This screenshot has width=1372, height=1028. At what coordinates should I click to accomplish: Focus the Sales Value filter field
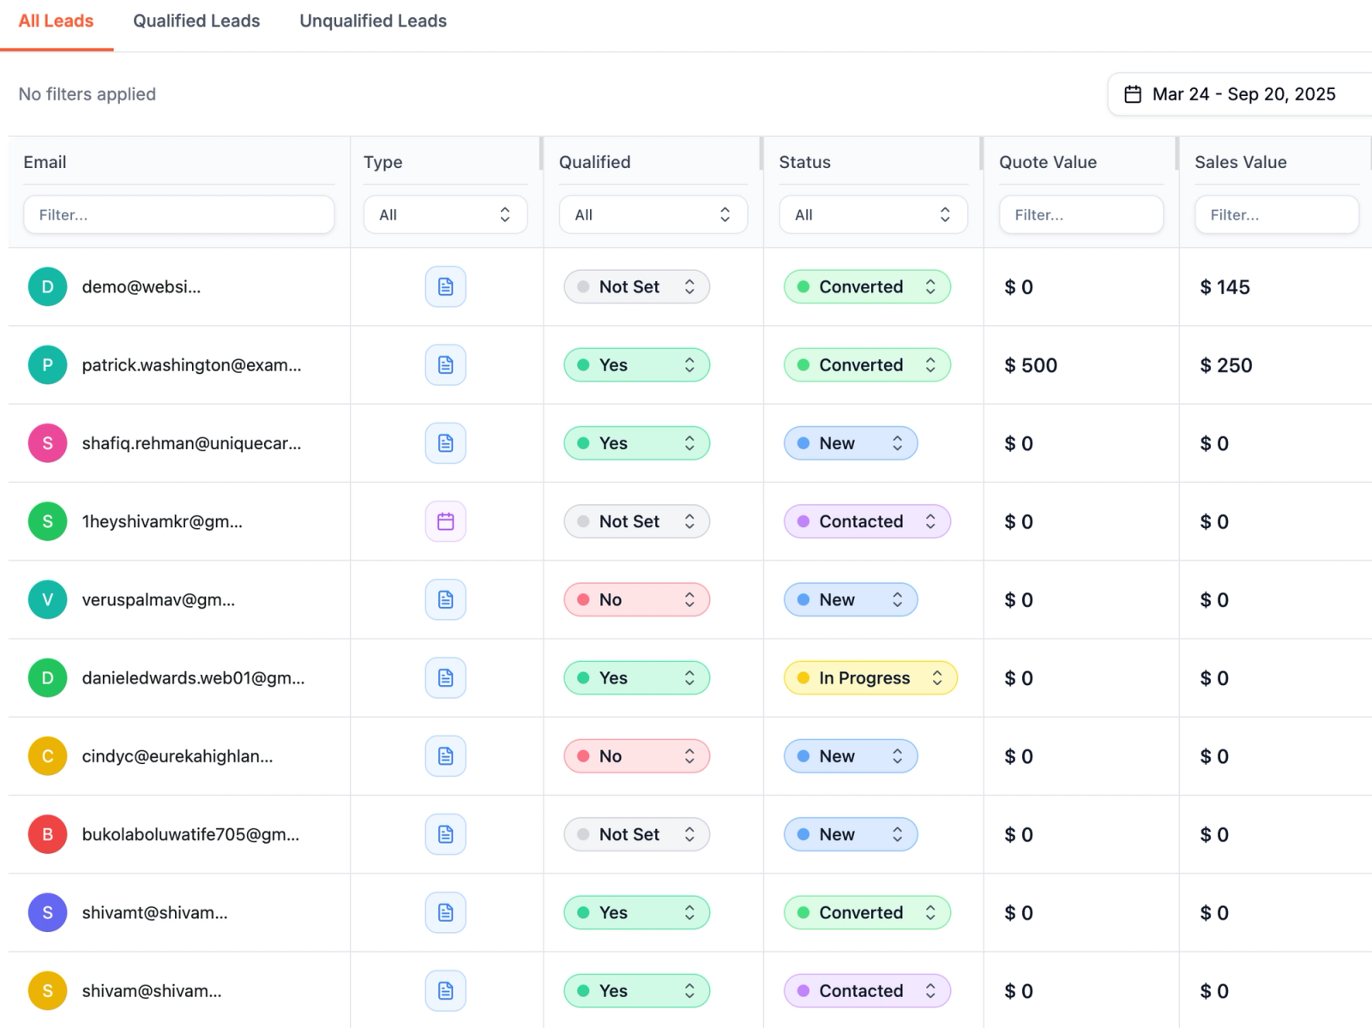coord(1277,214)
